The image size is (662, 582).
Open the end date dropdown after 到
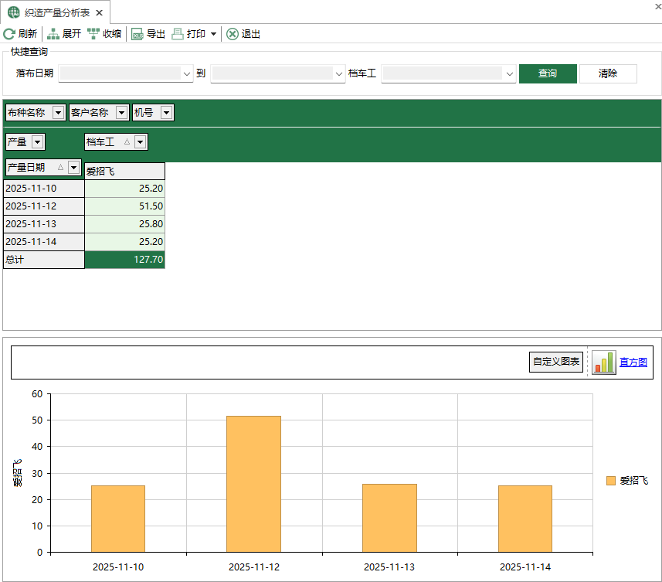(x=338, y=73)
